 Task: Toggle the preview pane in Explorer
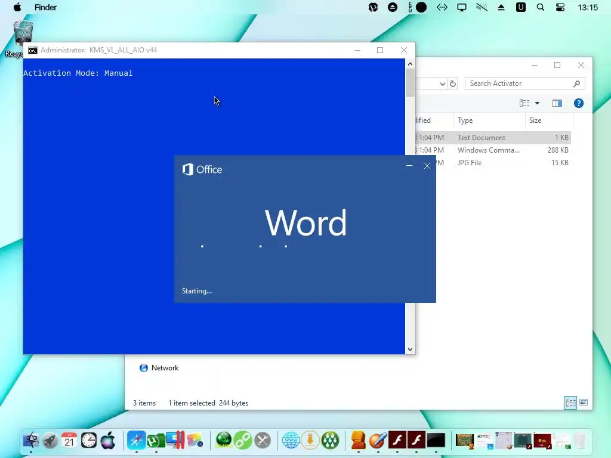click(x=557, y=103)
